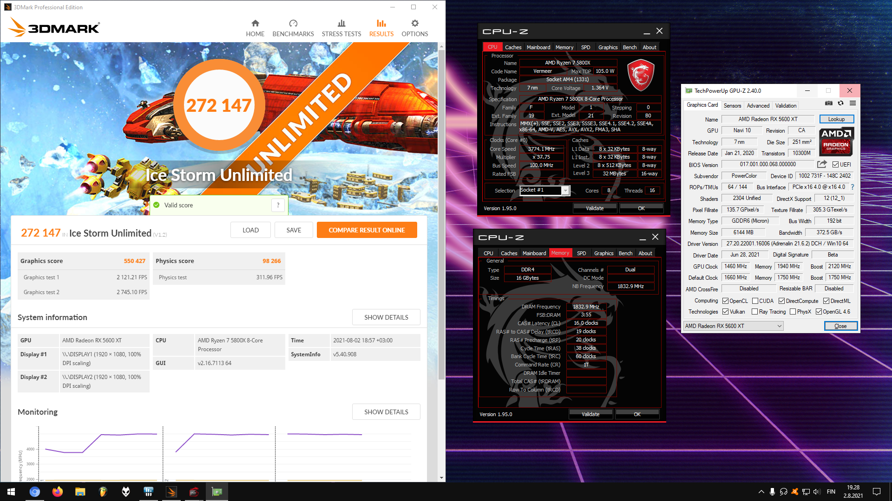Toggle the OpenGL 4.6 checkbox
Screen dimensions: 892x501
click(x=819, y=312)
